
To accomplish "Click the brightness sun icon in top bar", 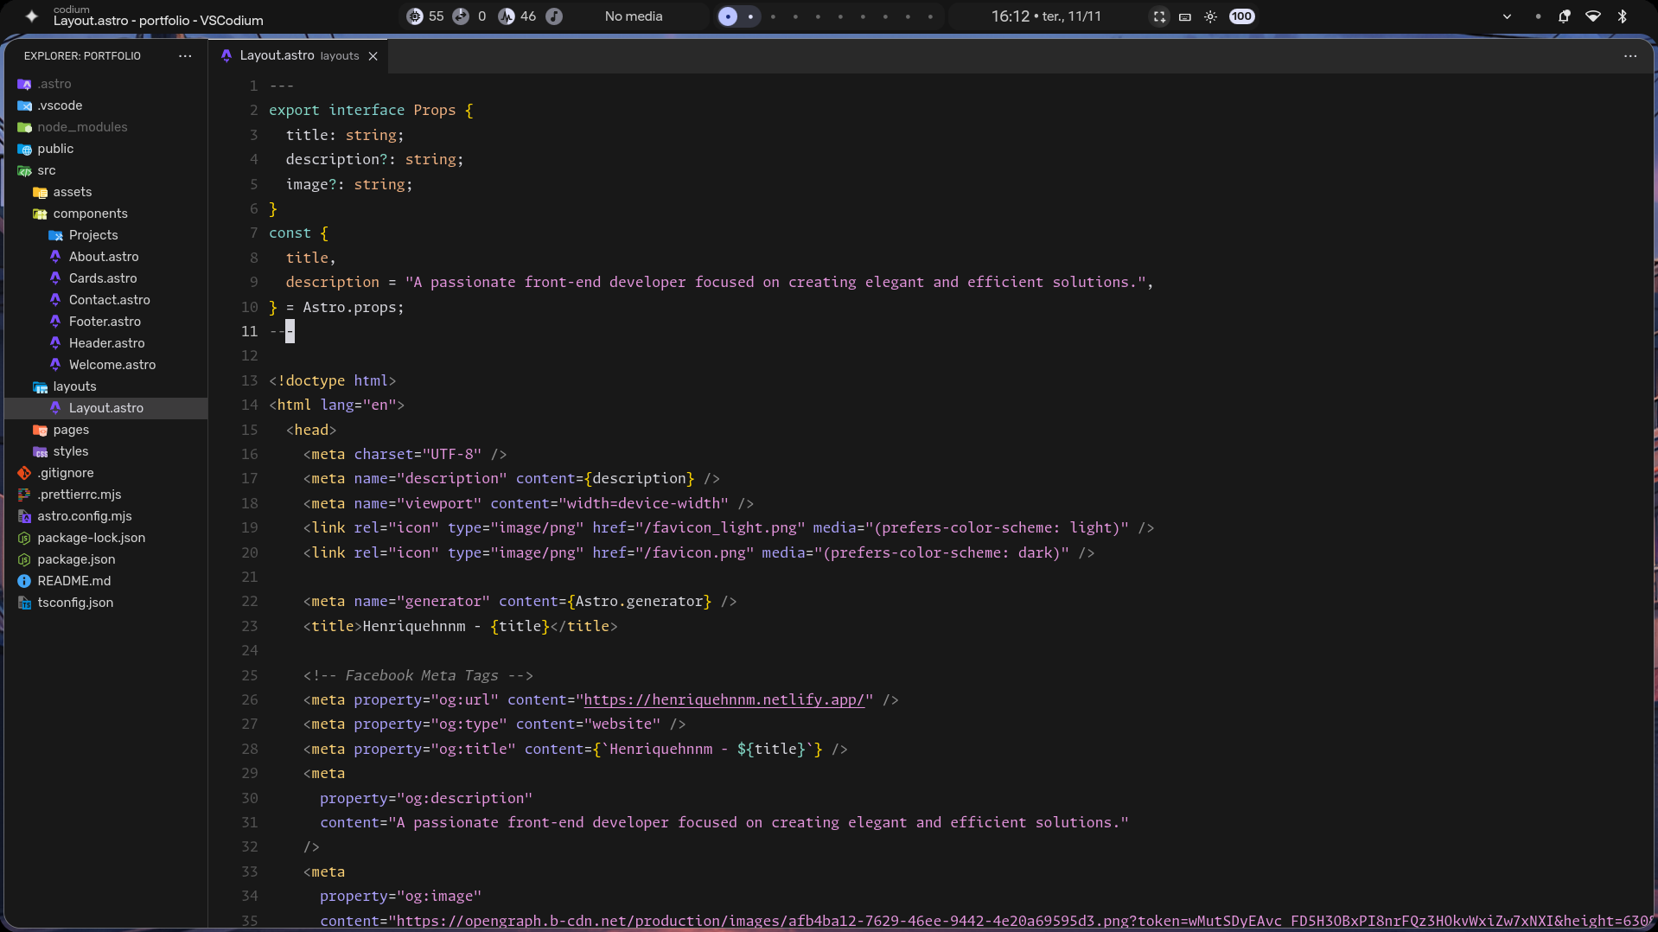I will click(x=1210, y=16).
